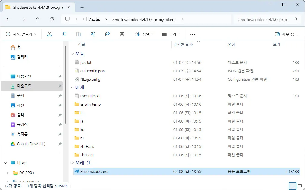This screenshot has width=305, height=190.
Task: Click the Delete trash can icon
Action: point(122,34)
